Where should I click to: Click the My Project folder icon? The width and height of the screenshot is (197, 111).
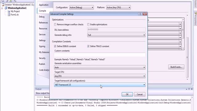pyautogui.click(x=9, y=11)
